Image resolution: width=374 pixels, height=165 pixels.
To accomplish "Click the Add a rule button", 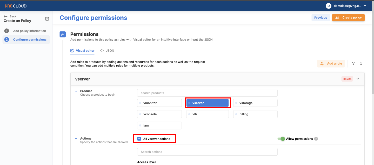I will click(331, 64).
